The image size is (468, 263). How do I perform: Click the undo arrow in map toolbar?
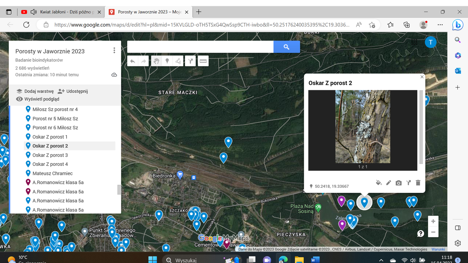pos(133,61)
